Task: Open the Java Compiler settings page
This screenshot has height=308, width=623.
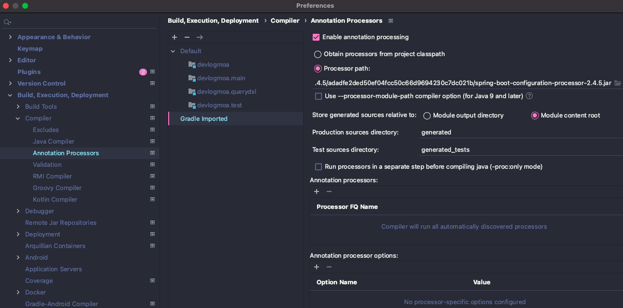Action: click(x=54, y=142)
